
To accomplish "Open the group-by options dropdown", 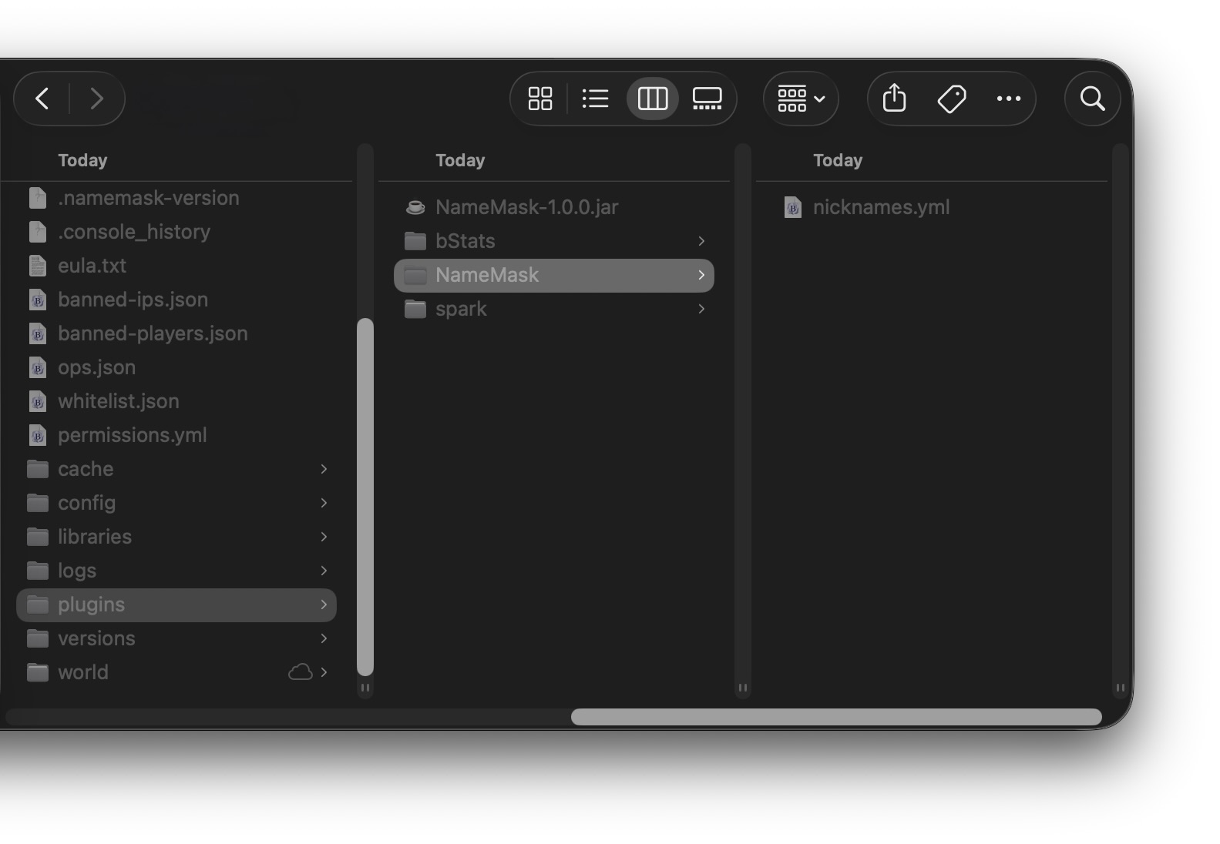I will 802,99.
